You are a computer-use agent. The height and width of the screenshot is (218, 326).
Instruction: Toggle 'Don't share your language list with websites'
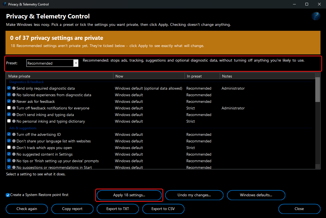(9, 141)
